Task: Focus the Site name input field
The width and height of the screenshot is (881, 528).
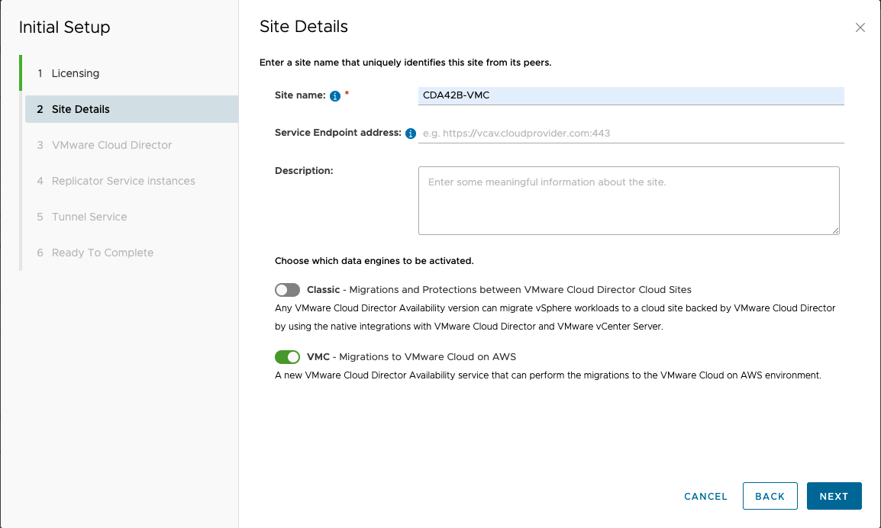Action: [631, 95]
